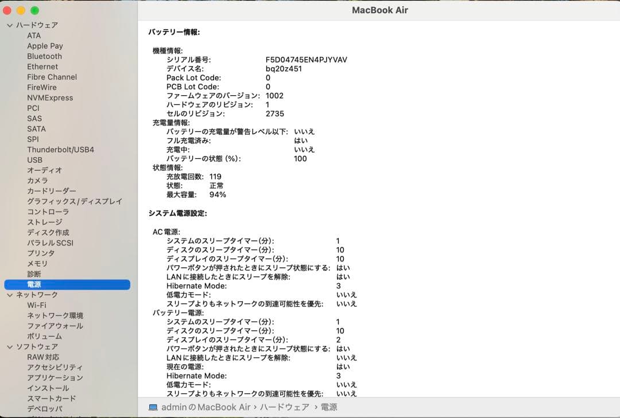Open ファイアウォール information
Image resolution: width=620 pixels, height=418 pixels.
click(x=51, y=326)
